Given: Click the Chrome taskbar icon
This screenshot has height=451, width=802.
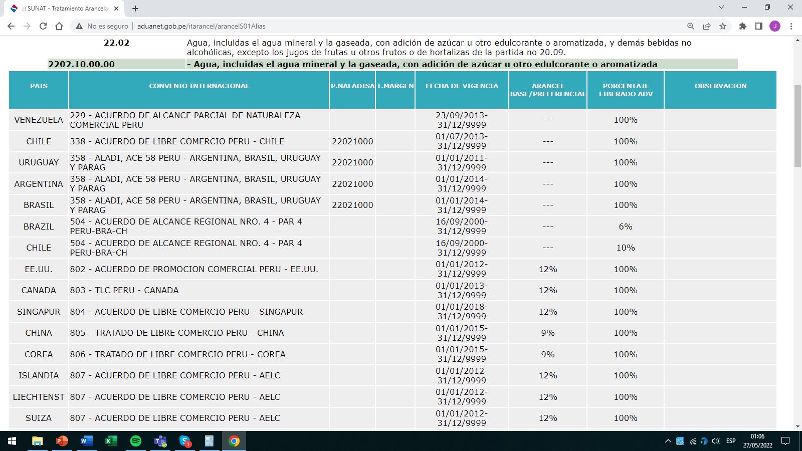Looking at the screenshot, I should pos(234,441).
